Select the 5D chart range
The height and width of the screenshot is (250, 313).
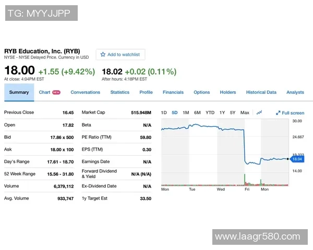174,113
